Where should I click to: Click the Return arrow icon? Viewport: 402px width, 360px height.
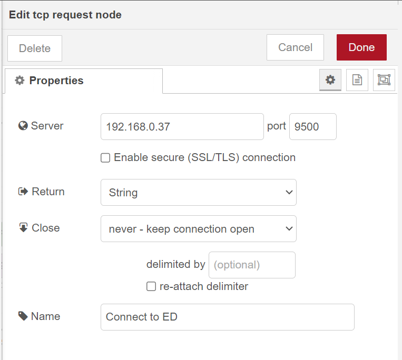pos(23,192)
